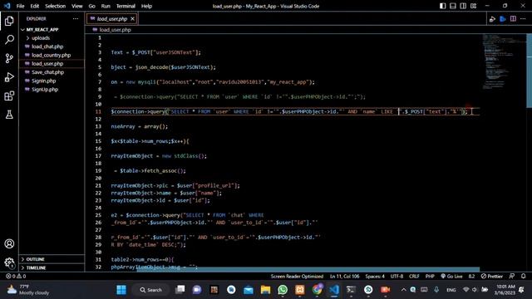Click the code minimap

point(504,61)
